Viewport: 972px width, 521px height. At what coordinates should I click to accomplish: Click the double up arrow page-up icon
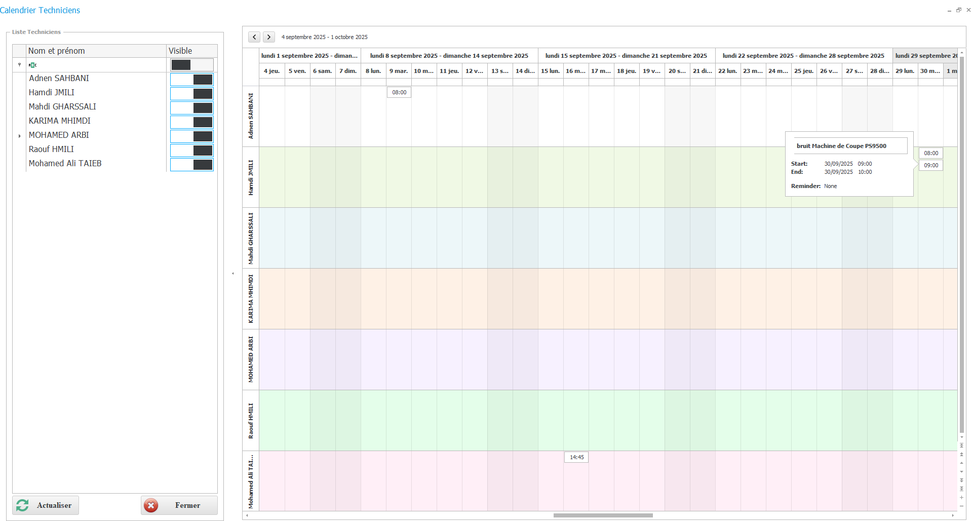(961, 454)
